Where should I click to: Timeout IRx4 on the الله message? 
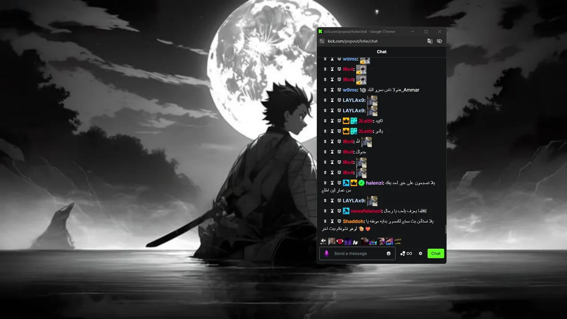click(332, 142)
